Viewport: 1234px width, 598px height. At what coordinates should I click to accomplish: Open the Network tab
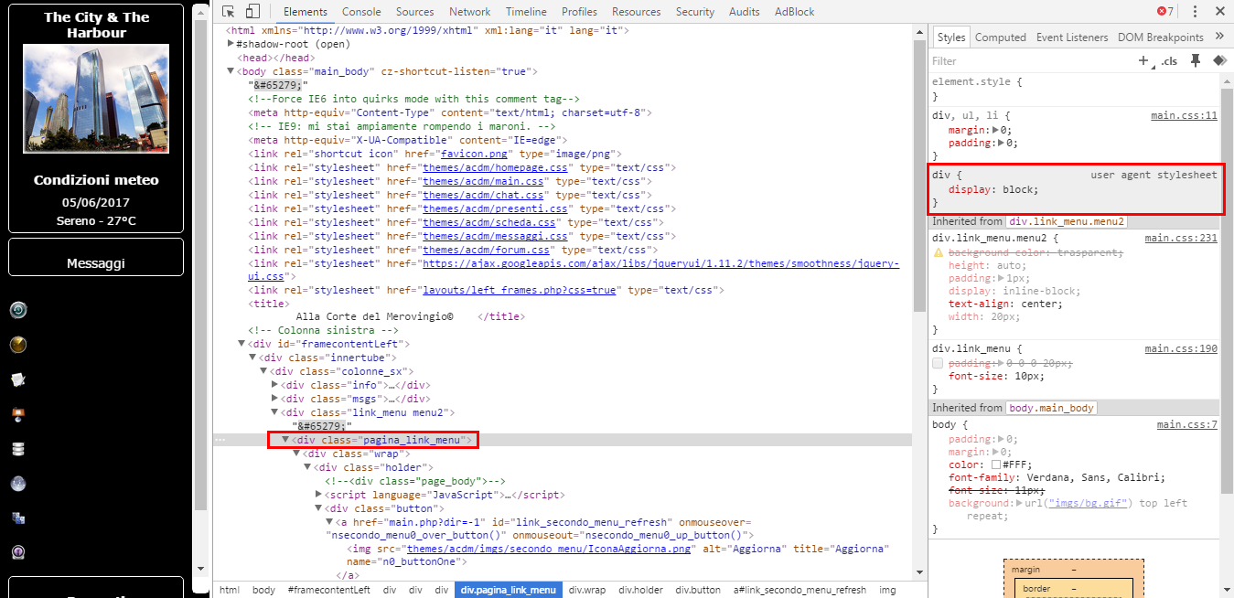click(470, 12)
